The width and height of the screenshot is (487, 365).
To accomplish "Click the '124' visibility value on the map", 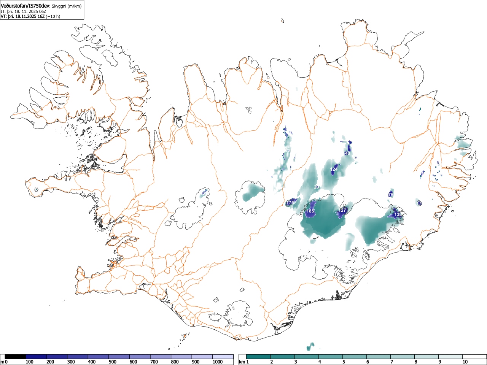I will tap(334, 169).
